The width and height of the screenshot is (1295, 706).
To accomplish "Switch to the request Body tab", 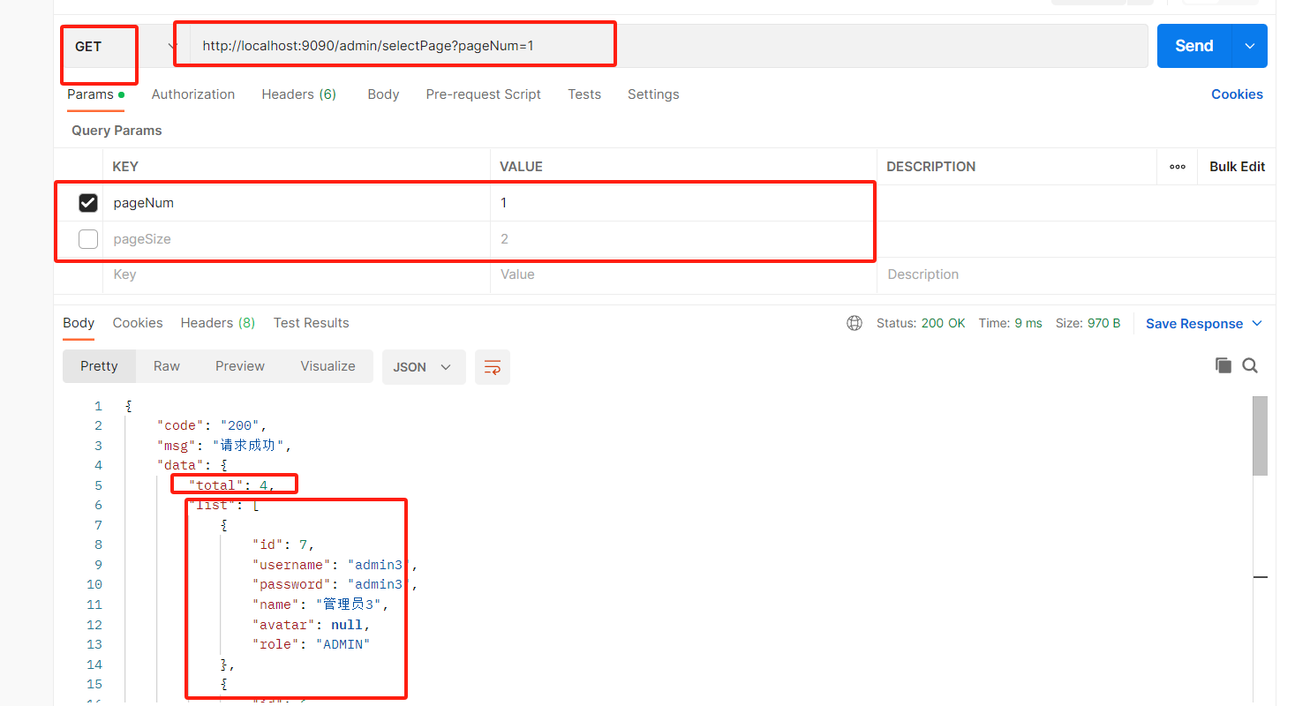I will 383,94.
